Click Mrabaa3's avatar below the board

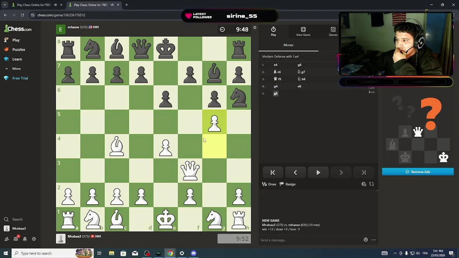[x=61, y=239]
